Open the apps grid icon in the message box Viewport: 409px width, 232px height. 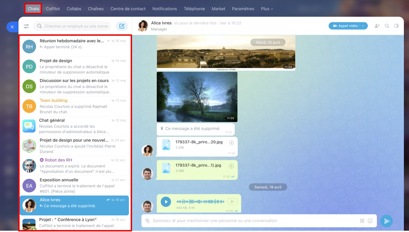pyautogui.click(x=362, y=221)
